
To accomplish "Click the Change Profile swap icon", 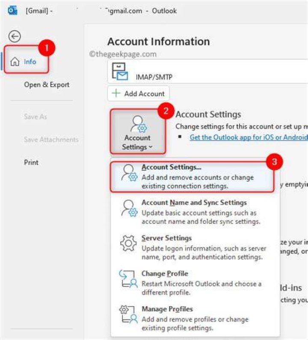I will [128, 278].
